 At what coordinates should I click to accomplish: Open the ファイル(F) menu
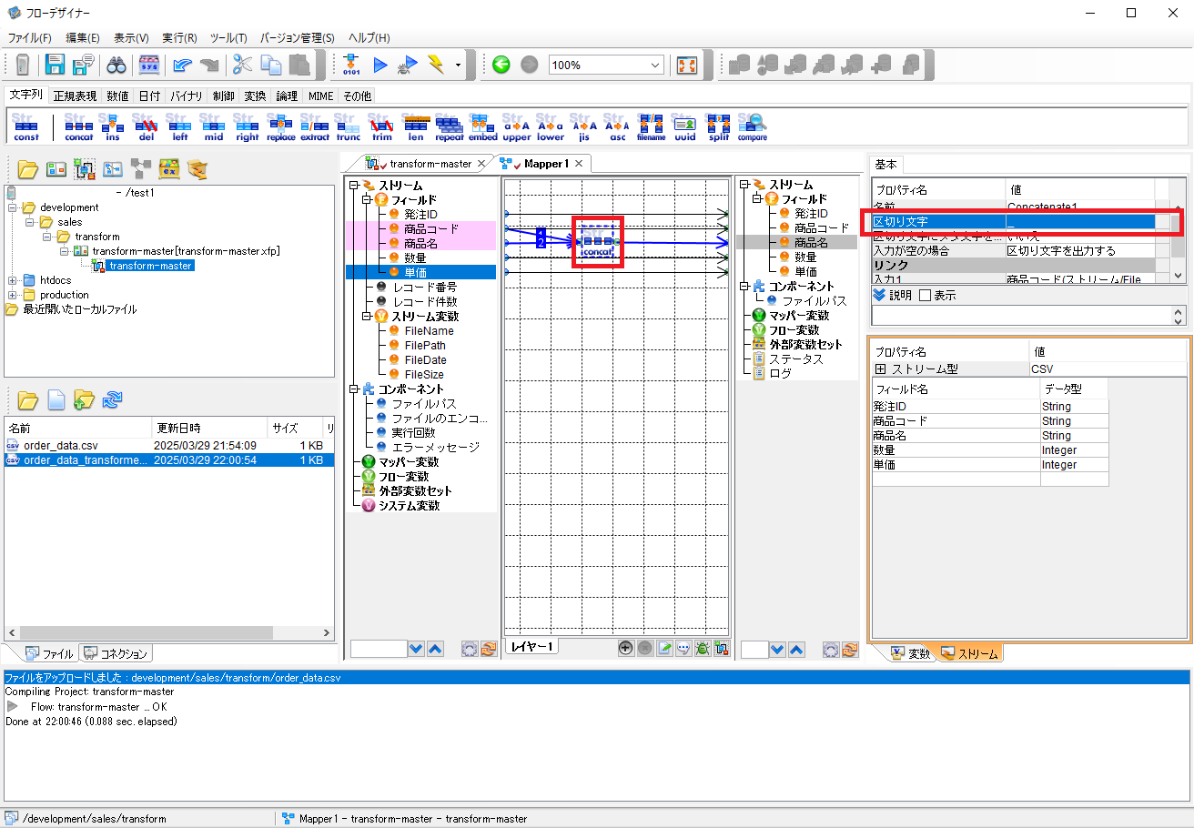coord(30,38)
